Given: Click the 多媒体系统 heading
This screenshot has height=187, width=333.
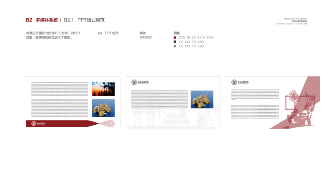Looking at the screenshot, I should [x=47, y=20].
